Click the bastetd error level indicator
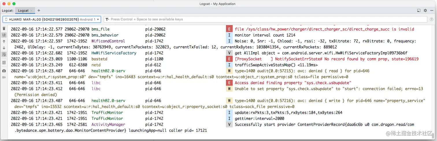Viewport: 437px width, 141px height. point(229,59)
